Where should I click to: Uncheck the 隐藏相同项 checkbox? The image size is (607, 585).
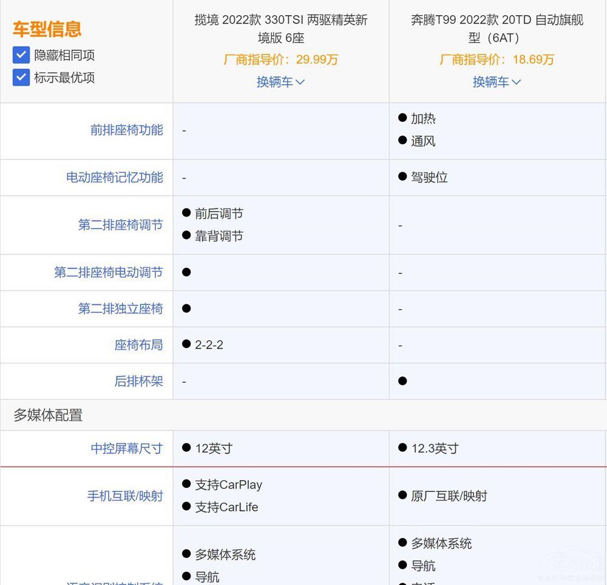pyautogui.click(x=21, y=55)
